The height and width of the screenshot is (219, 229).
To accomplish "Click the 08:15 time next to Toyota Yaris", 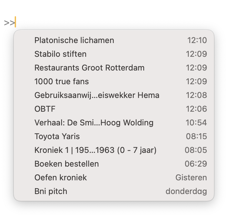I will [x=196, y=136].
